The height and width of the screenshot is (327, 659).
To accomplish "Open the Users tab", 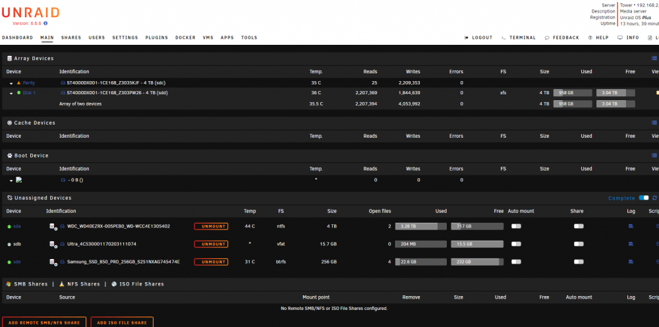I will coord(97,38).
